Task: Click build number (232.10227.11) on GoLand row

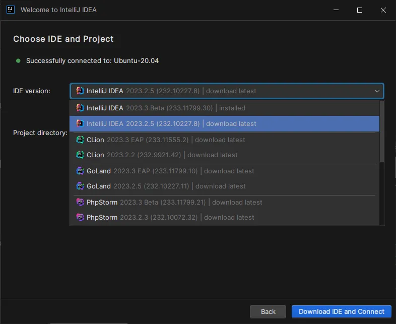Action: (x=166, y=186)
